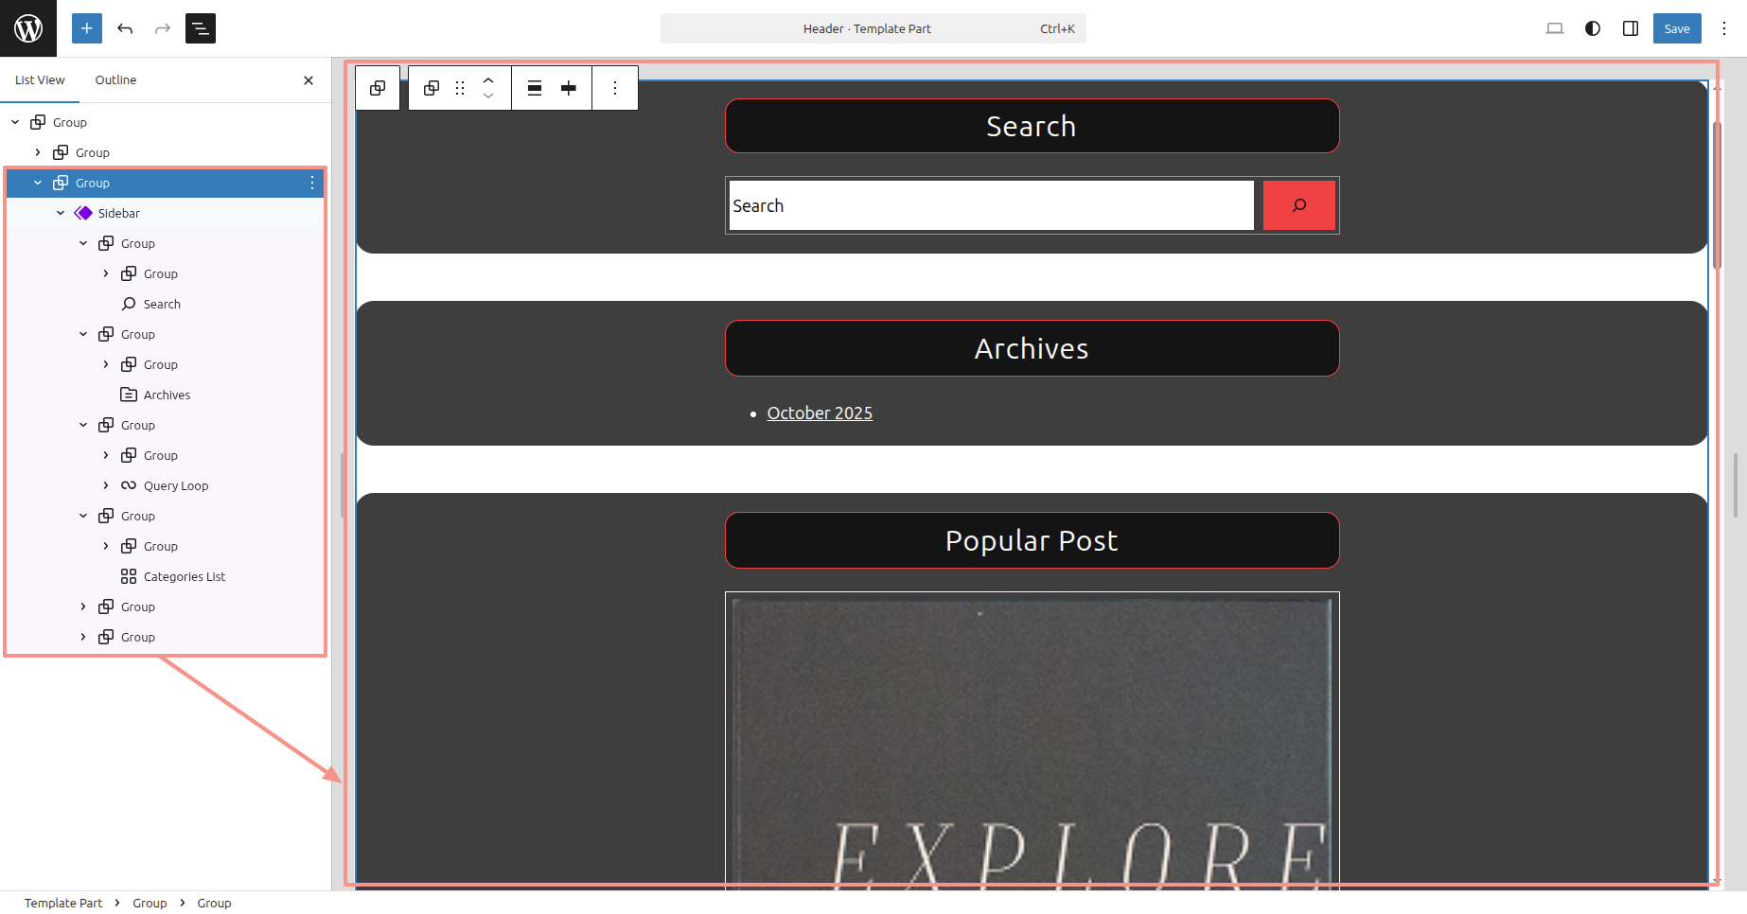Click the Align icon in block toolbar
Image resolution: width=1747 pixels, height=914 pixels.
535,88
